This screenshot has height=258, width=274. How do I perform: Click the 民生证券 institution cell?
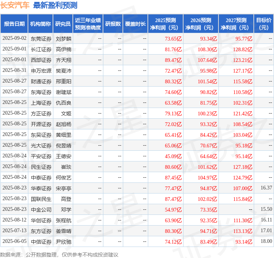pyautogui.click(x=41, y=167)
